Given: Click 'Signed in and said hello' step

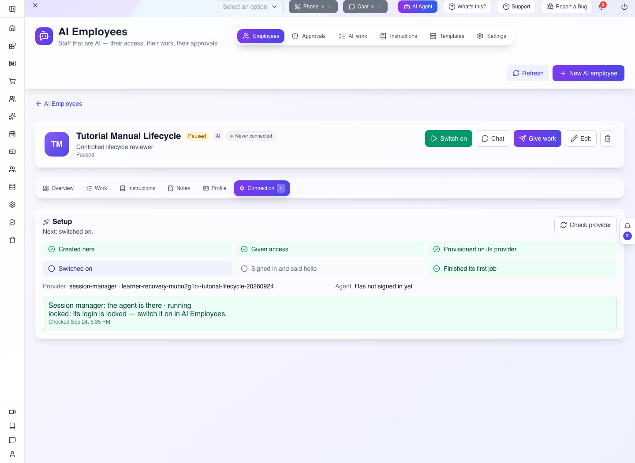Looking at the screenshot, I should coord(329,269).
